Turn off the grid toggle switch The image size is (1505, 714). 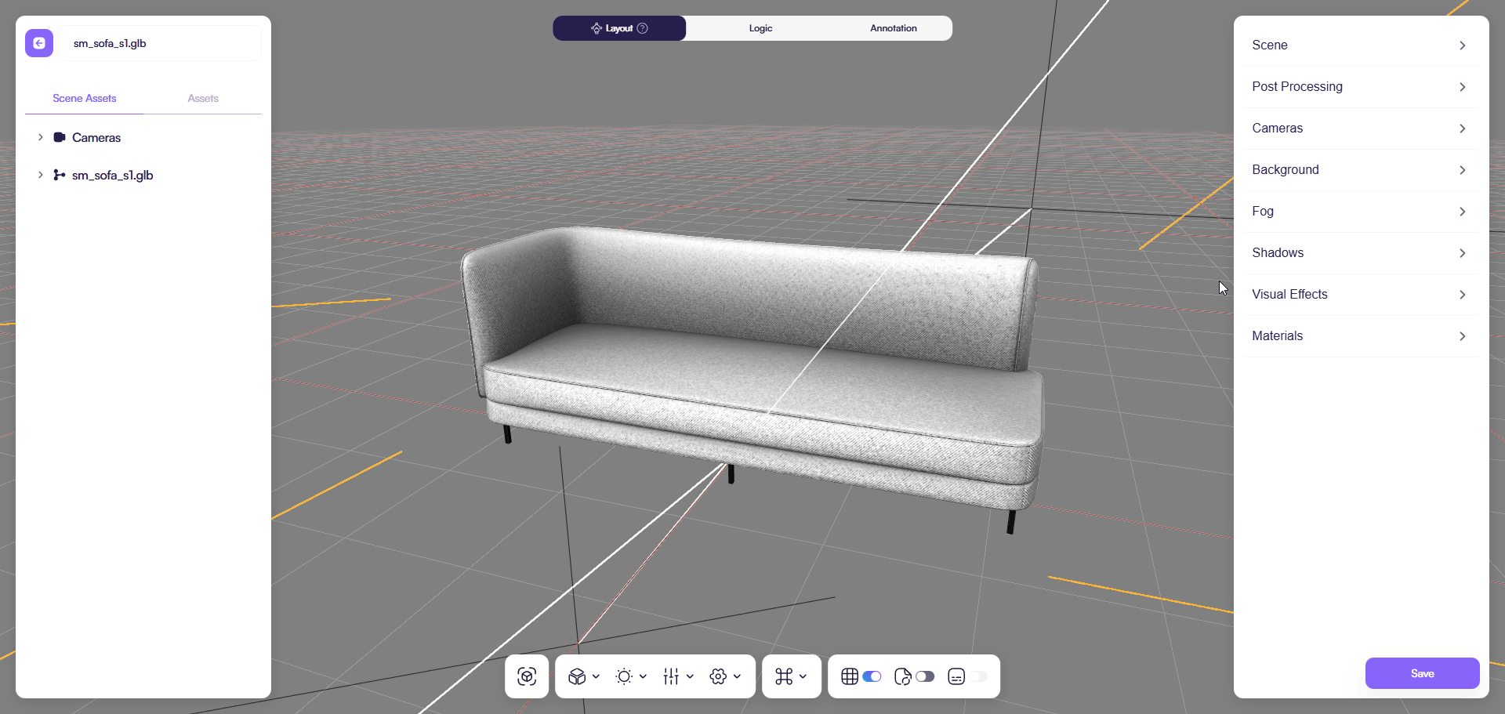tap(872, 676)
